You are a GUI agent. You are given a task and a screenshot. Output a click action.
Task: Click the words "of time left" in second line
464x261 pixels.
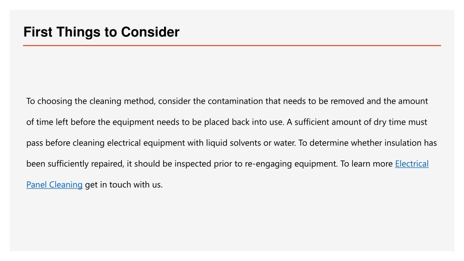tap(47, 122)
